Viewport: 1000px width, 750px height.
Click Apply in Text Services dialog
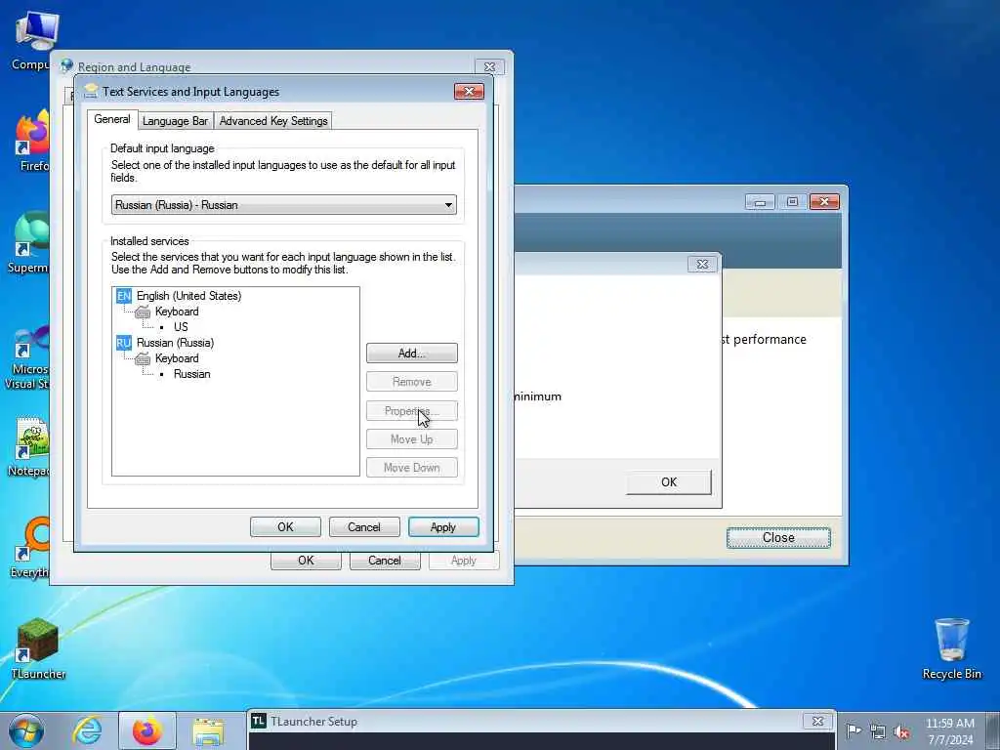[x=443, y=527]
